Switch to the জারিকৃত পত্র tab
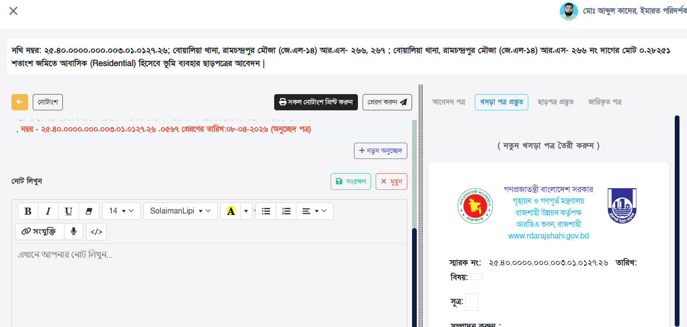Screen dimensions: 687x327 click(x=604, y=102)
